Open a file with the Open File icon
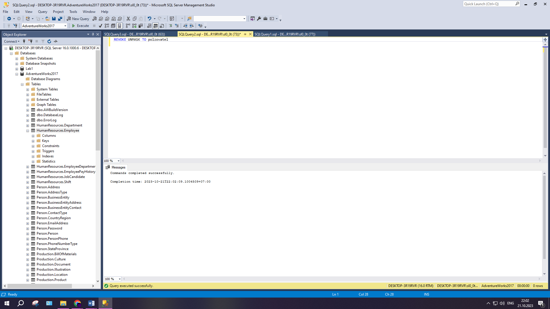This screenshot has height=309, width=550. [x=48, y=19]
